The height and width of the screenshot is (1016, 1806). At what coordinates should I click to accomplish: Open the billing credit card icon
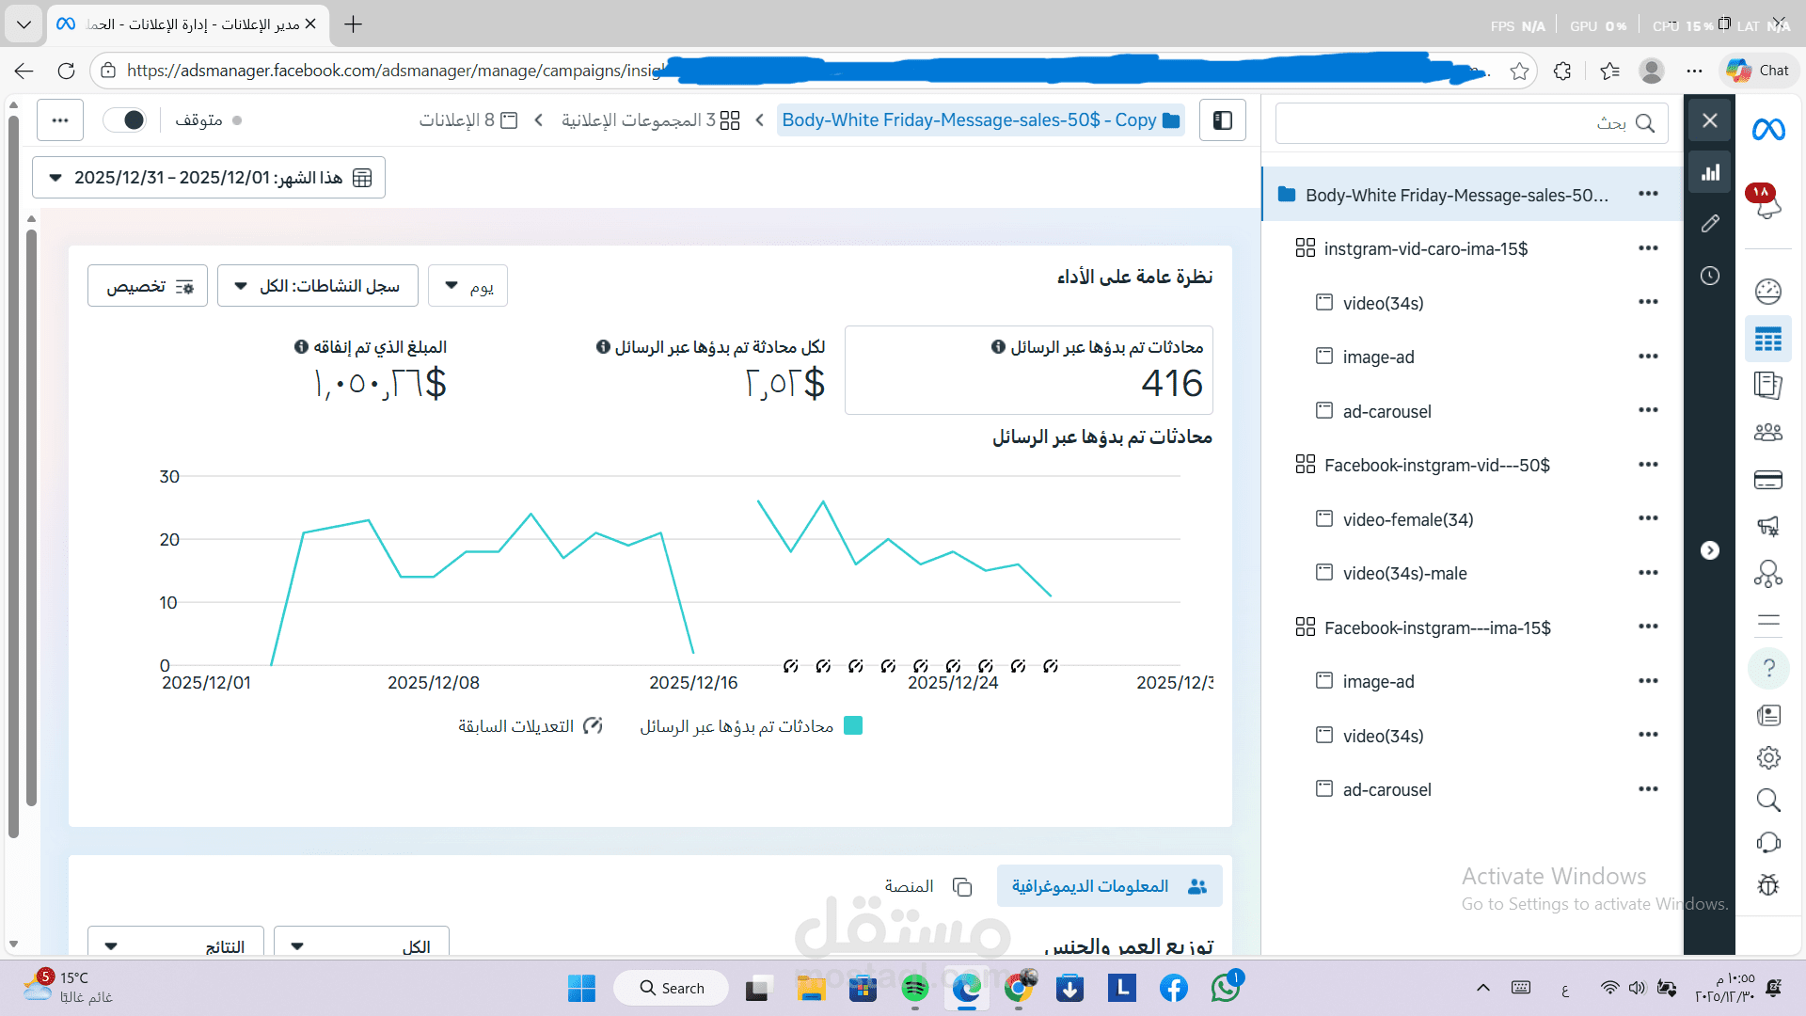(1767, 480)
